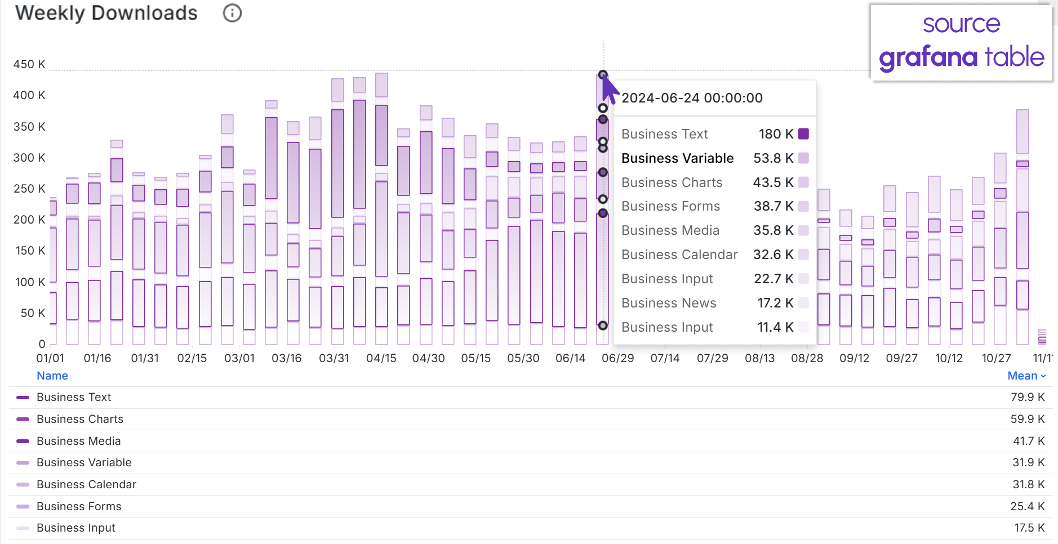This screenshot has width=1058, height=544.
Task: Click the Business Text tooltip color square
Action: (x=804, y=133)
